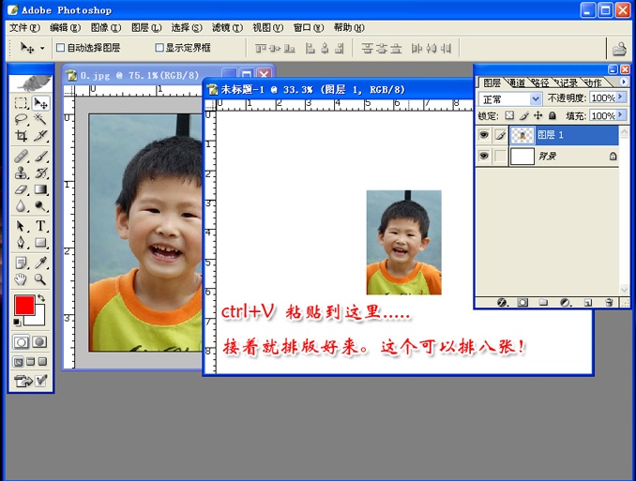This screenshot has height=481, width=636.
Task: Swap foreground and background colors
Action: pyautogui.click(x=41, y=298)
